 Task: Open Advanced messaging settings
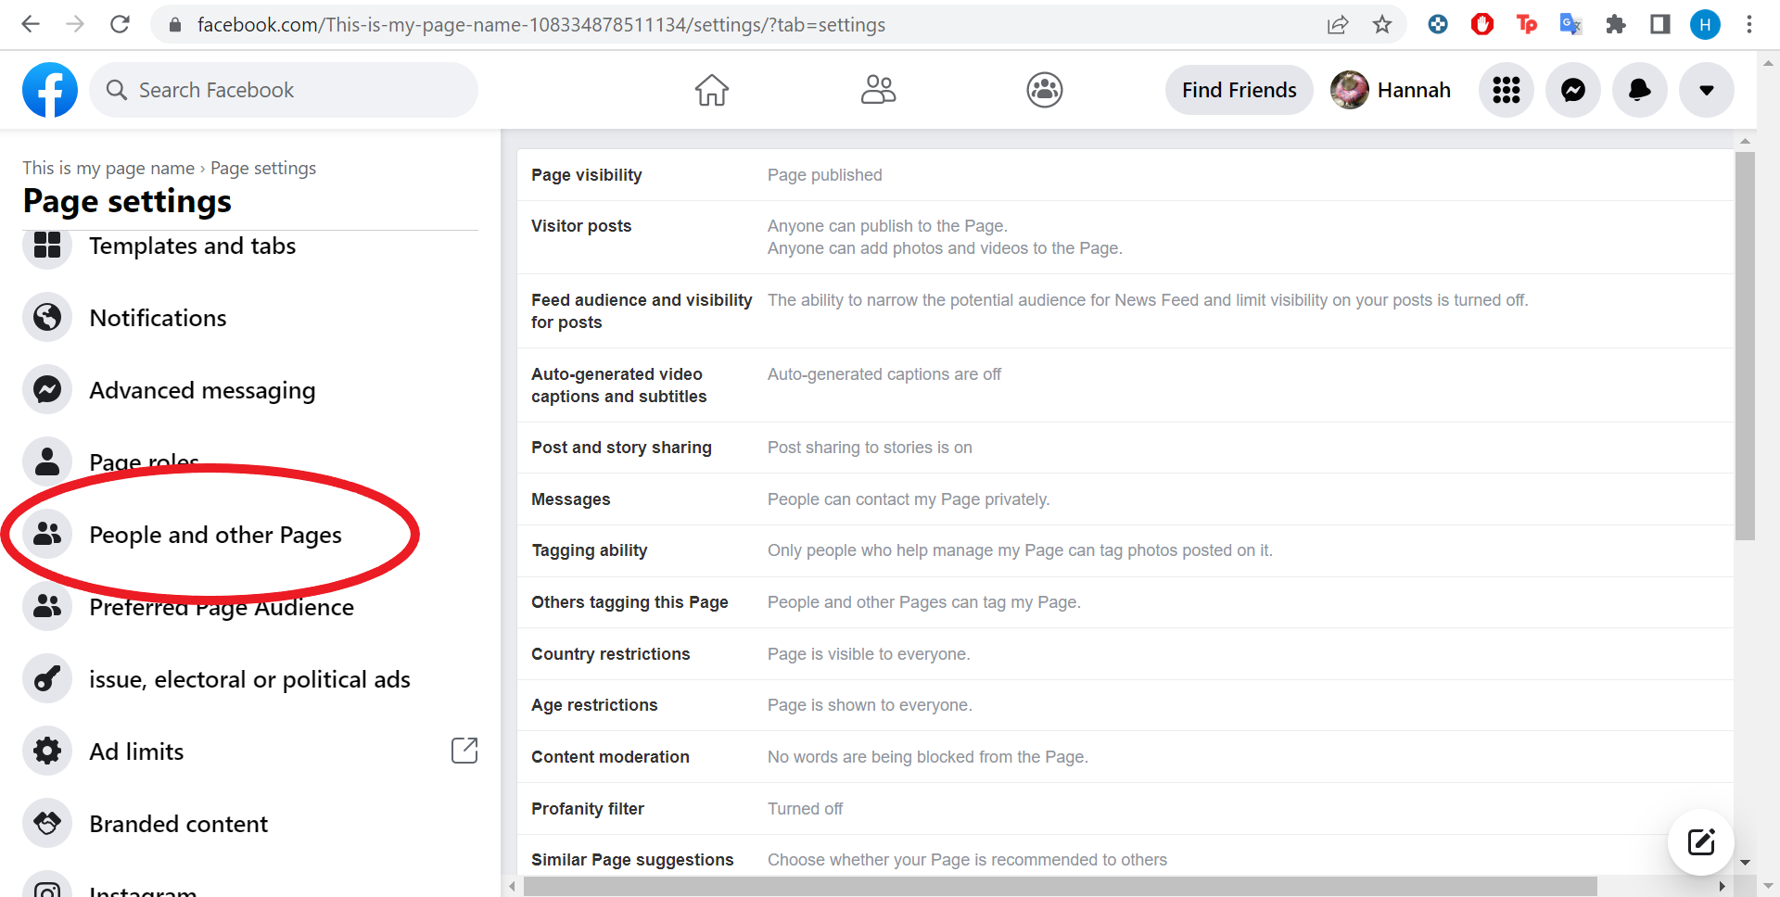point(250,390)
